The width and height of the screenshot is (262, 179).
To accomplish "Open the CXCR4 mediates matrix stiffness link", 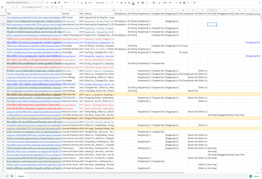I will [34, 148].
